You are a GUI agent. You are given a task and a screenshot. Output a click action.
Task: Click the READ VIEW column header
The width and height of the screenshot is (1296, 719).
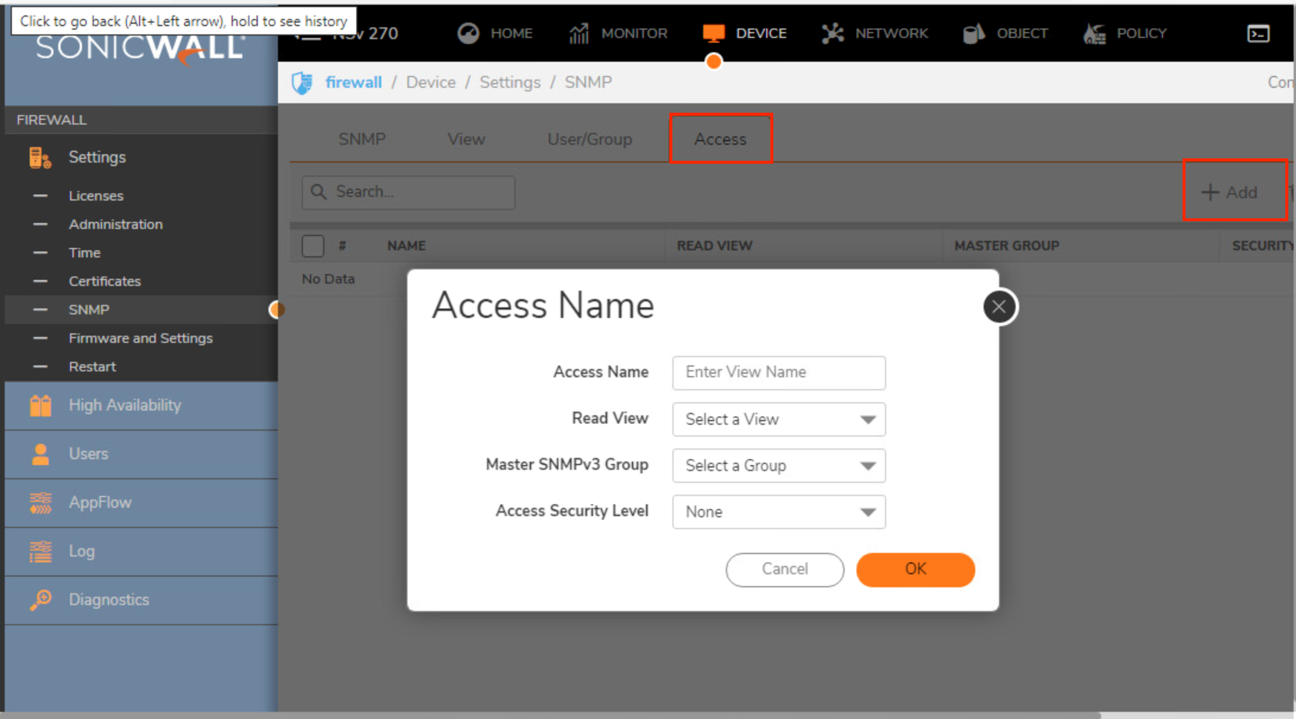coord(714,246)
